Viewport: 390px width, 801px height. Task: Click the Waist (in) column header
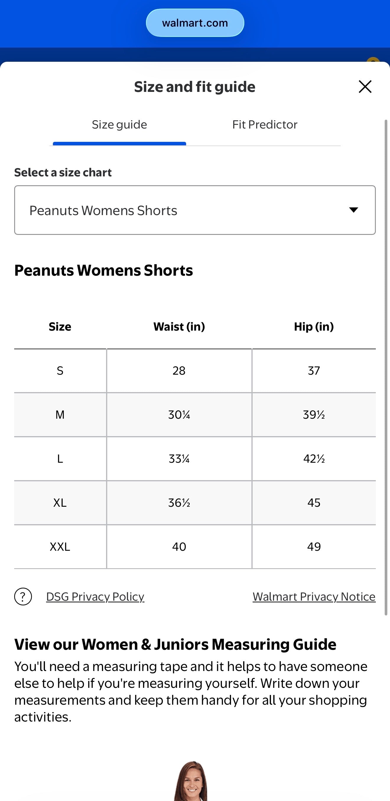point(179,326)
